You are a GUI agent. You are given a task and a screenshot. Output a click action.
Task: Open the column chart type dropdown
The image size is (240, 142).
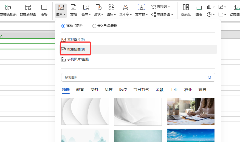[x=211, y=7]
